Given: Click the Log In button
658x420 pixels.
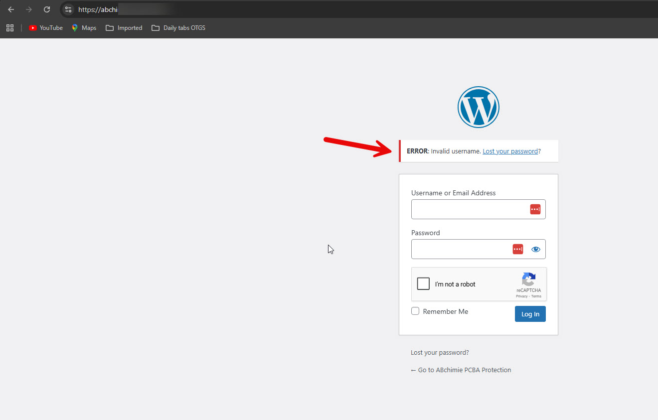Looking at the screenshot, I should (x=530, y=314).
